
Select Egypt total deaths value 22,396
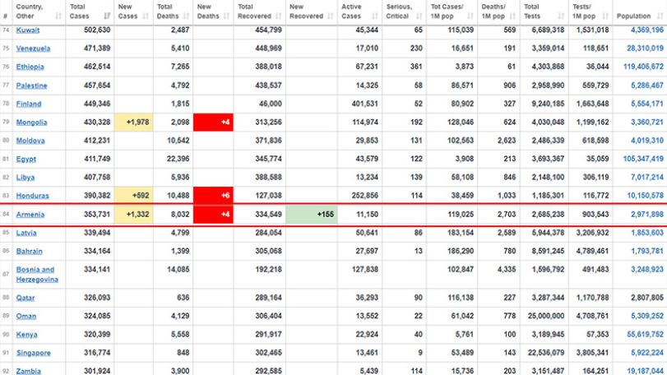tap(178, 159)
